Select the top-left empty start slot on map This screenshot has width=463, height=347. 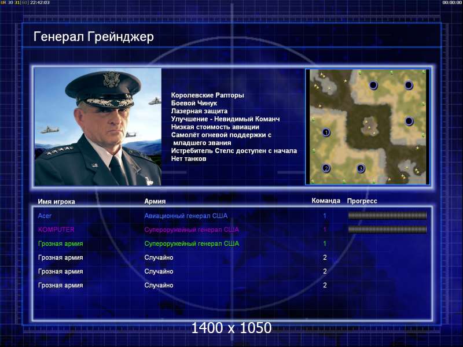(373, 85)
